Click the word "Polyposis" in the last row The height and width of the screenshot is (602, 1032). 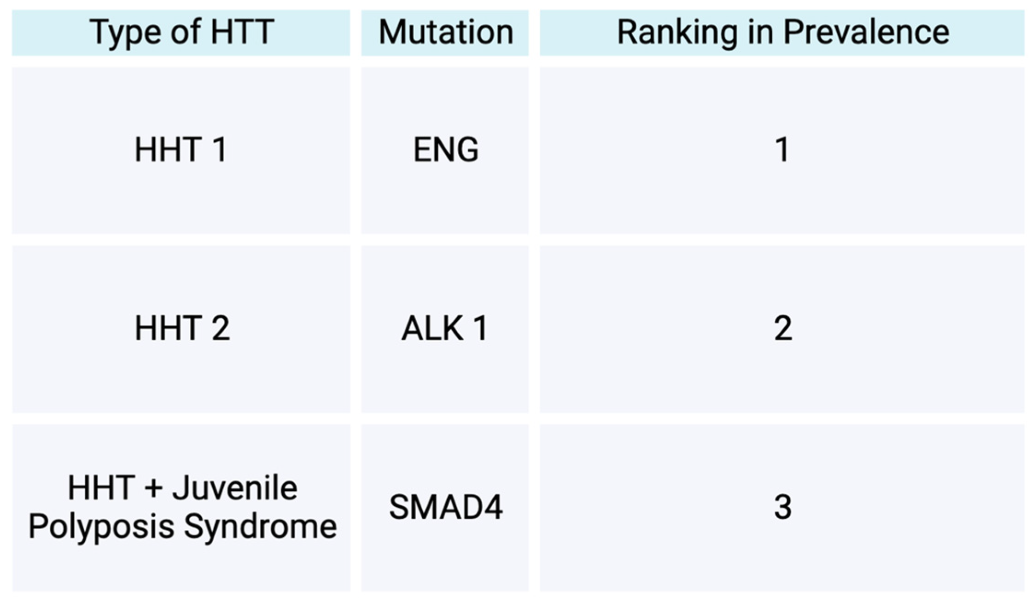pos(101,527)
